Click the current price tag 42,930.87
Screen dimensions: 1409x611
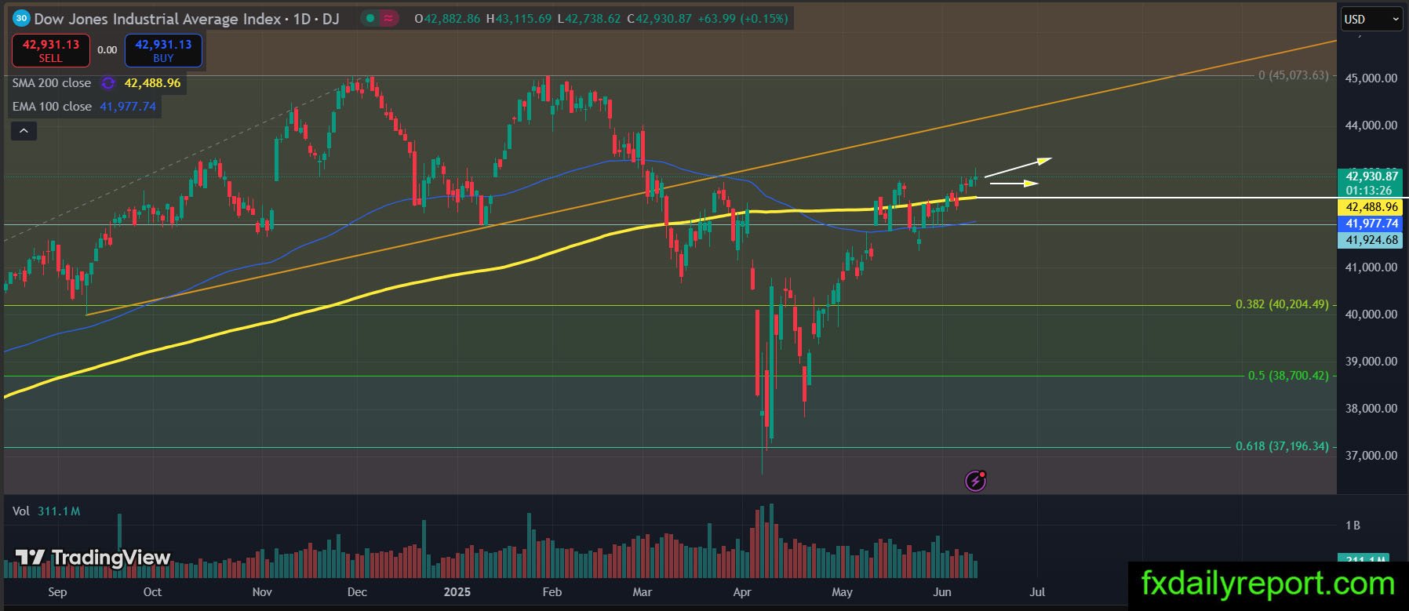[1372, 176]
